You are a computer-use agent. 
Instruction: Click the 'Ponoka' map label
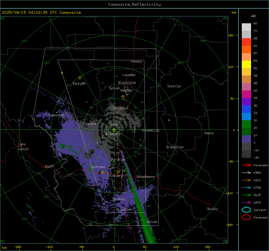[x=136, y=61]
